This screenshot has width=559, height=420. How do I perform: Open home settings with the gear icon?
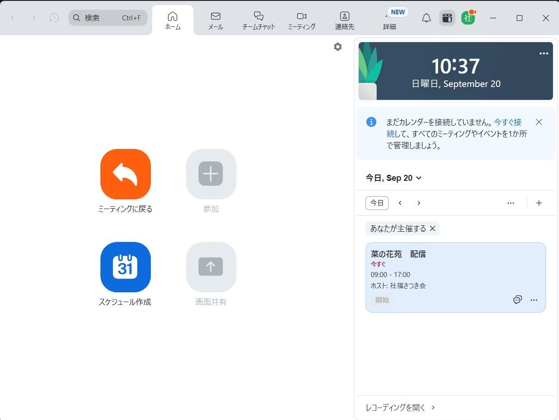[338, 47]
